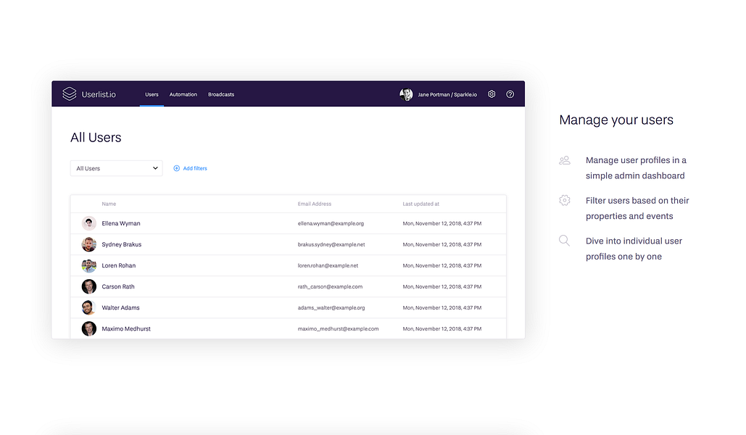Click the magnifier icon next to Dive into profiles
This screenshot has height=435, width=746.
tap(564, 241)
